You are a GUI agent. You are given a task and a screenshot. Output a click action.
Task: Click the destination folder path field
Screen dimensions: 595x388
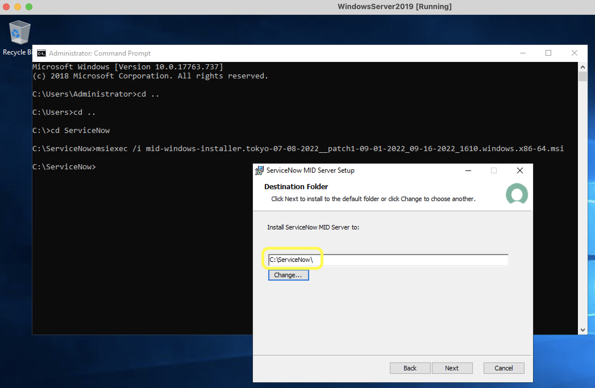pyautogui.click(x=388, y=260)
